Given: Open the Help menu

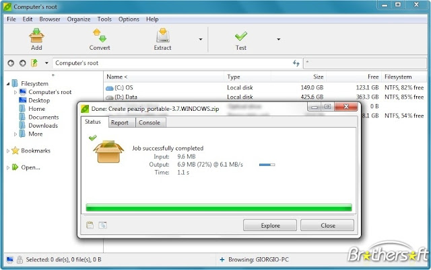Looking at the screenshot, I should (x=152, y=19).
